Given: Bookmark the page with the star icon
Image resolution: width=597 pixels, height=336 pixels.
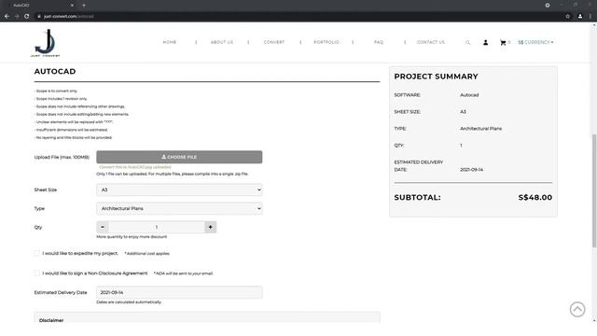Looking at the screenshot, I should pyautogui.click(x=567, y=17).
